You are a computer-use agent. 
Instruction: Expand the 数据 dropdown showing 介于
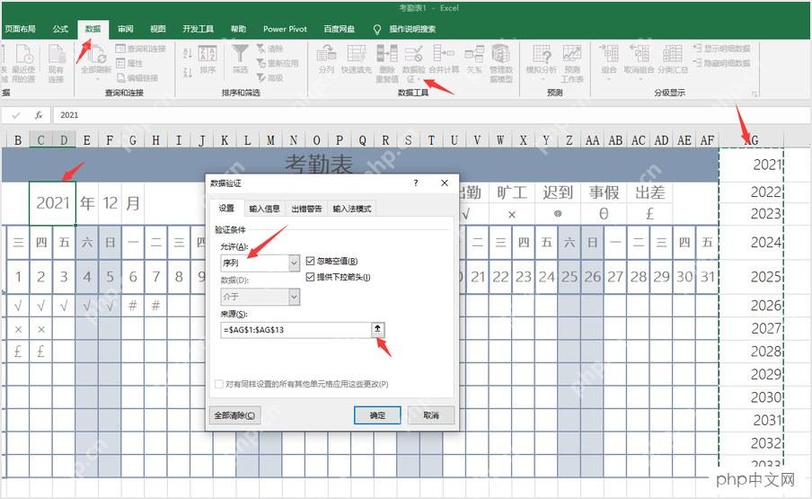[294, 297]
